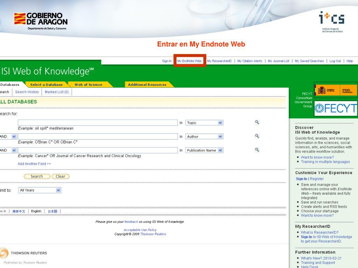
Task: Open the Acceptable Use Policy link
Action: click(140, 230)
